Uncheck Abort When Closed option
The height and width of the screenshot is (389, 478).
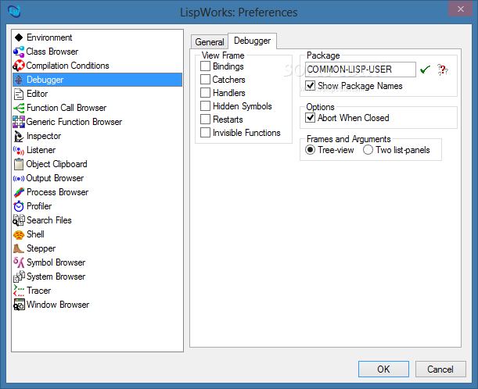tap(311, 117)
